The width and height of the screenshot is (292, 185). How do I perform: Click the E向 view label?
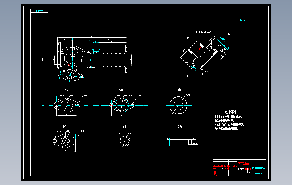point(125,127)
